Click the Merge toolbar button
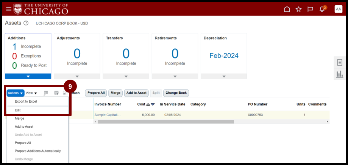This screenshot has width=348, height=165. click(x=115, y=93)
